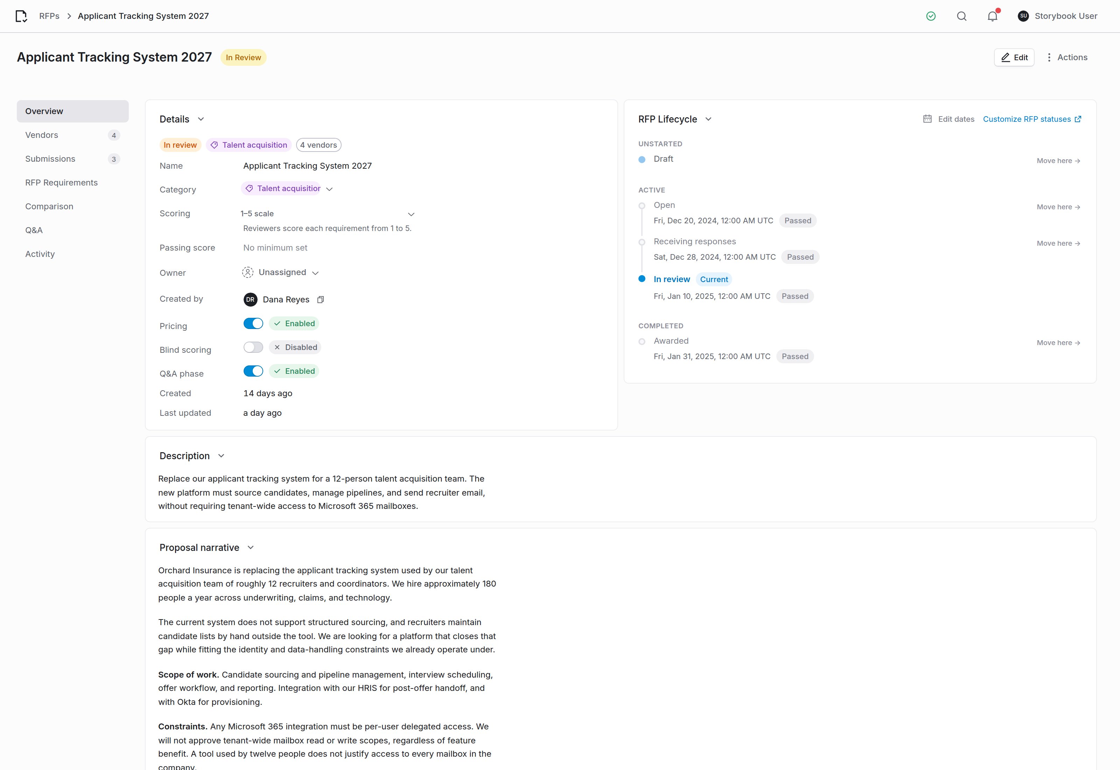Enable the Blind scoring switch

click(253, 347)
